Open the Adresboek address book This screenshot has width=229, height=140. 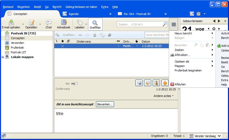[x=64, y=23]
